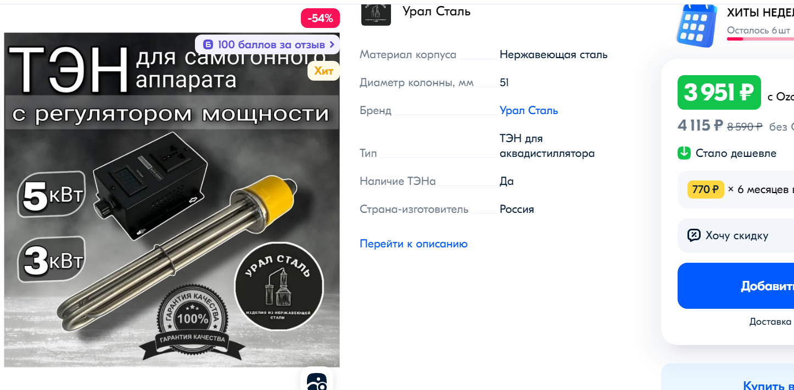Click the Хочу скидку percent icon

[694, 235]
